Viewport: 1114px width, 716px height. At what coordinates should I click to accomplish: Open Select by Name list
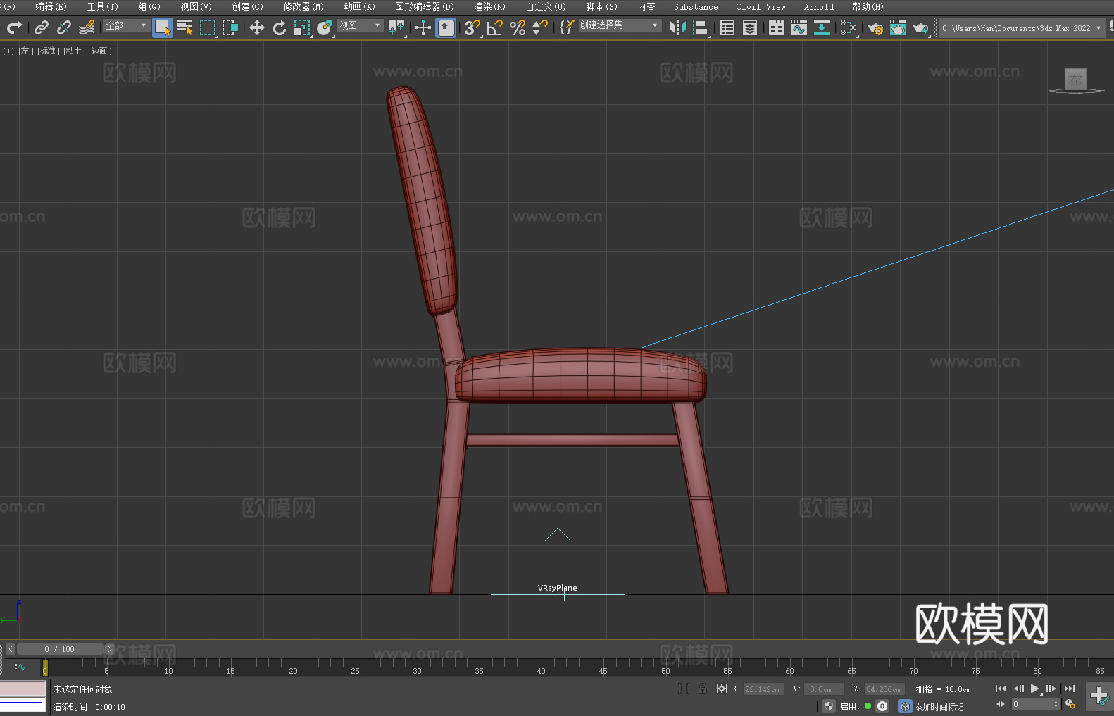(185, 27)
